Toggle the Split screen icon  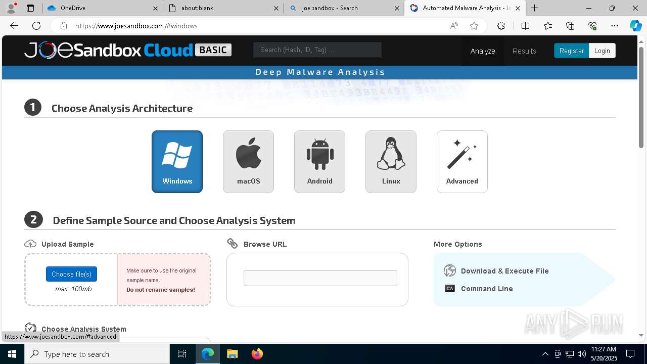[x=525, y=26]
